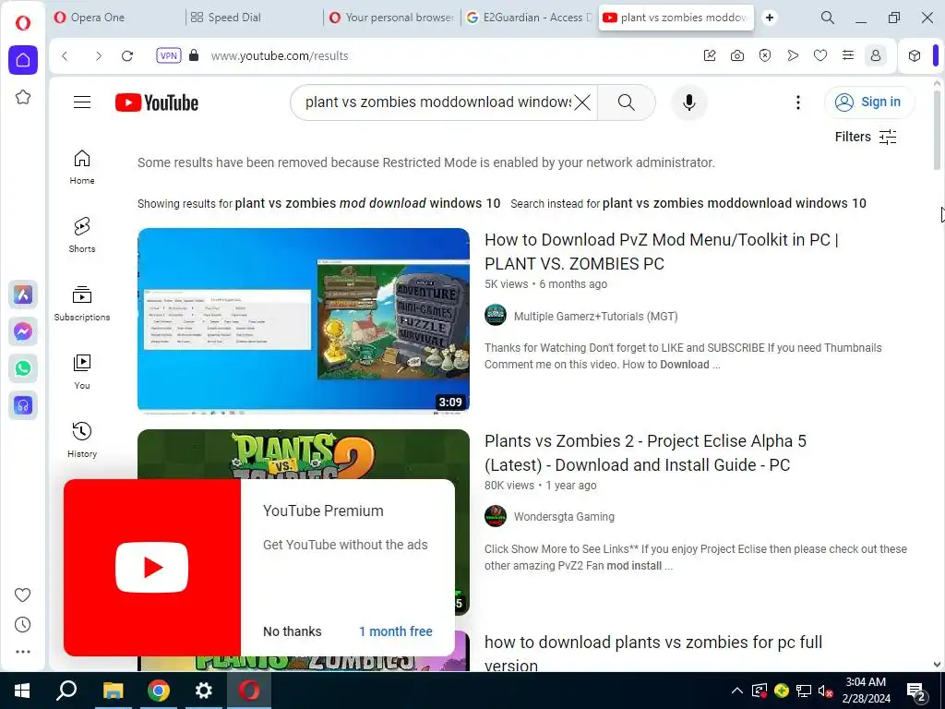Image resolution: width=945 pixels, height=709 pixels.
Task: Clear the YouTube search query
Action: (582, 102)
